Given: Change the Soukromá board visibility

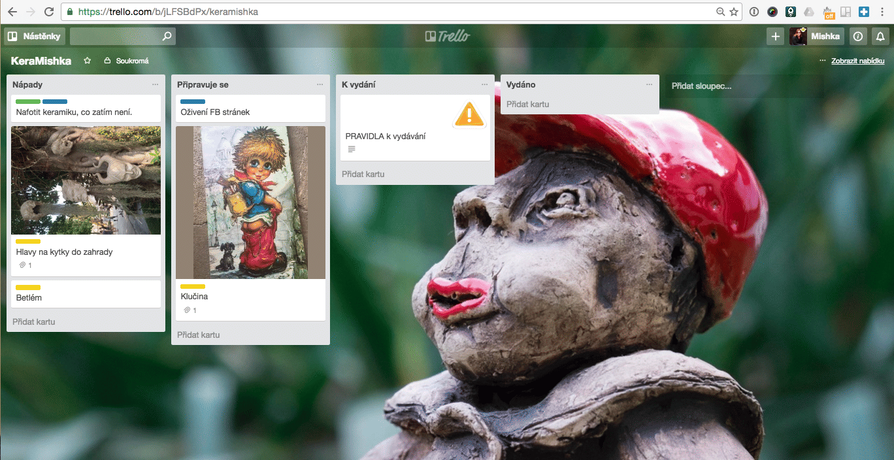Looking at the screenshot, I should 127,61.
